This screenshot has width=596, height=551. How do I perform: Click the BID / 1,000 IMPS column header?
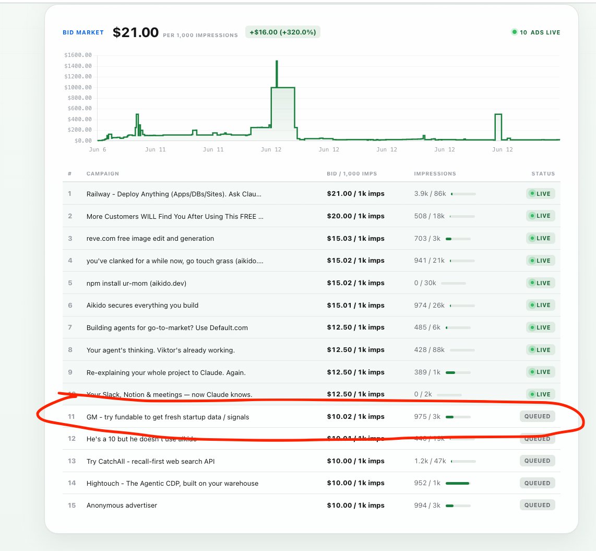click(352, 173)
